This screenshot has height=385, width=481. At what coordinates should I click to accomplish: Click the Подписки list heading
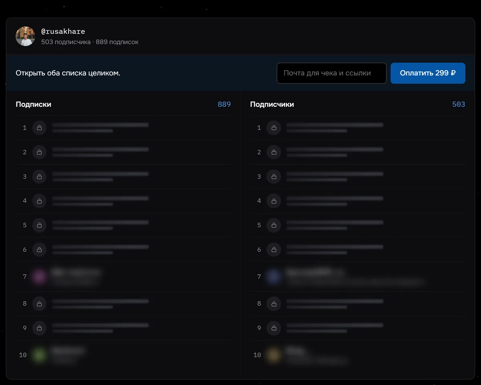coord(33,104)
